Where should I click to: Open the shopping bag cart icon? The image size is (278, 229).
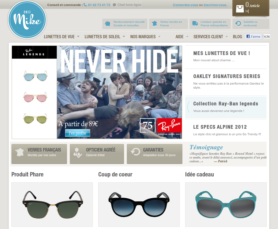click(x=240, y=9)
